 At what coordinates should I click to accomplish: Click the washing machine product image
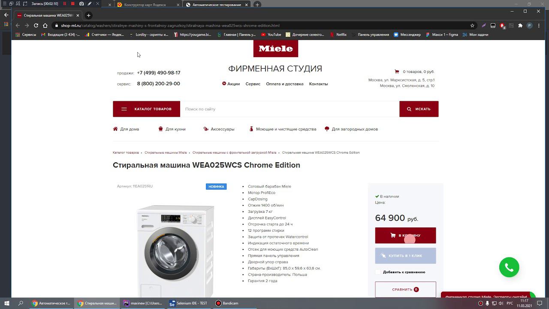click(x=175, y=251)
